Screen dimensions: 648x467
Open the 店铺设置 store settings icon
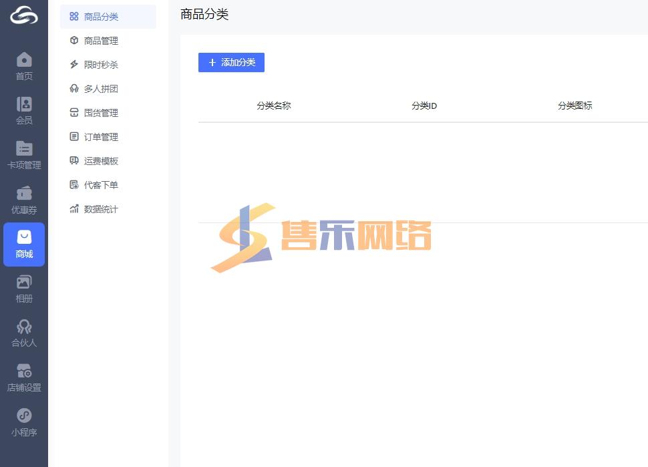(24, 371)
